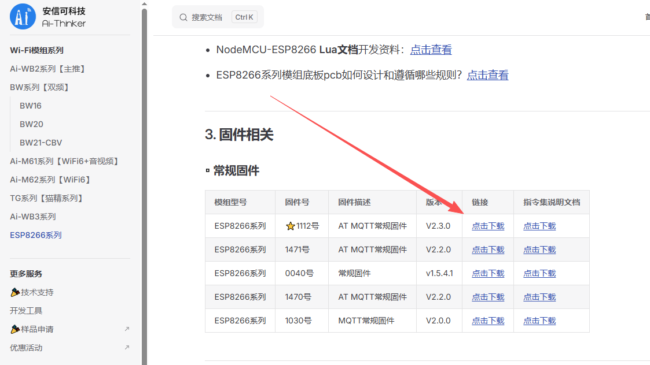
Task: Open TG系列【猫精系列】 page
Action: (47, 198)
